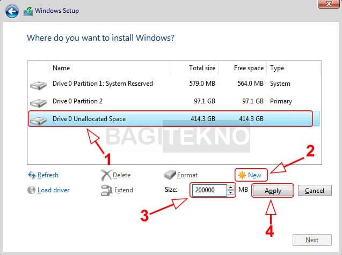The width and height of the screenshot is (342, 255).
Task: Click the Refresh arrows icon
Action: click(x=32, y=175)
